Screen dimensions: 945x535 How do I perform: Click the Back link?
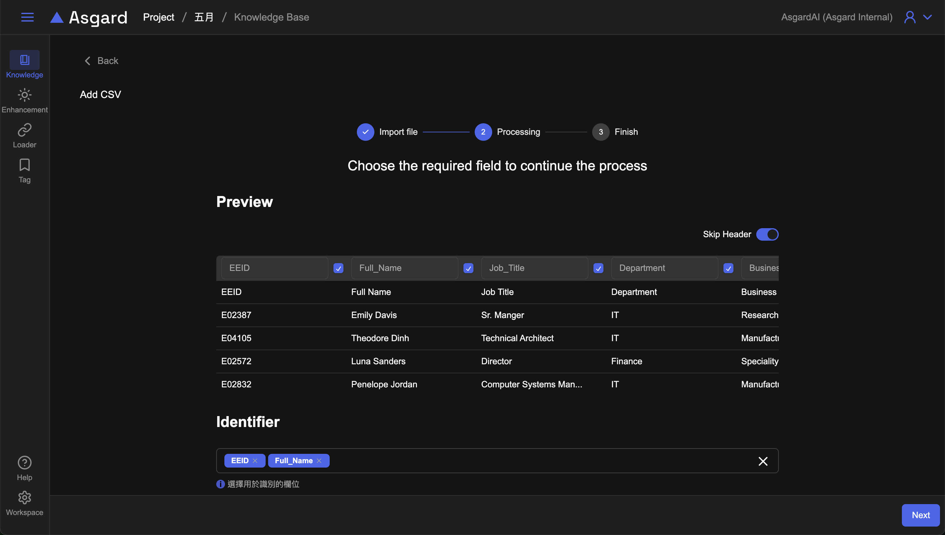102,61
